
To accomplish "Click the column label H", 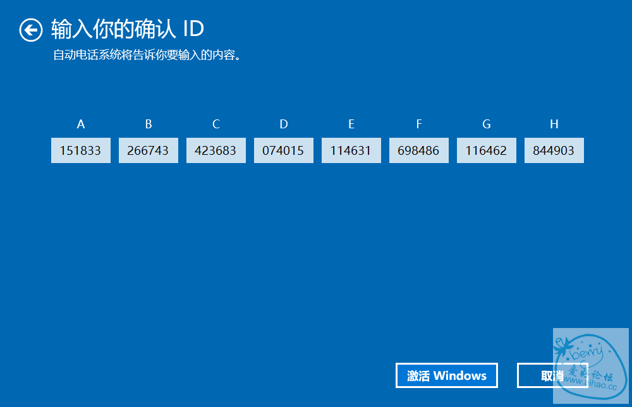I will click(554, 124).
